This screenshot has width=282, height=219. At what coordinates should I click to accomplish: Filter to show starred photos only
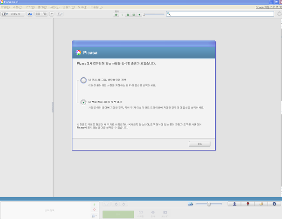[x=116, y=15]
